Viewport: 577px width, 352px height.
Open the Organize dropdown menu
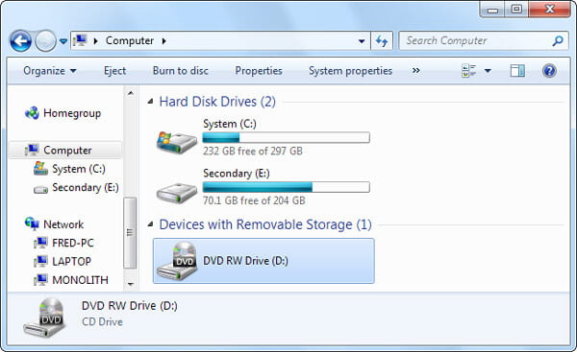50,70
